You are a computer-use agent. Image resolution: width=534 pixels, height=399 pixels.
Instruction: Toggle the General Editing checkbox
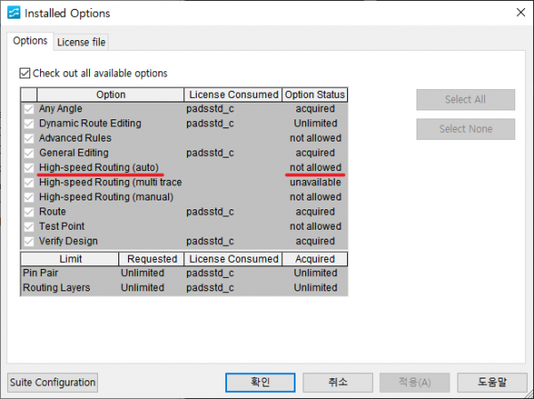pyautogui.click(x=29, y=153)
